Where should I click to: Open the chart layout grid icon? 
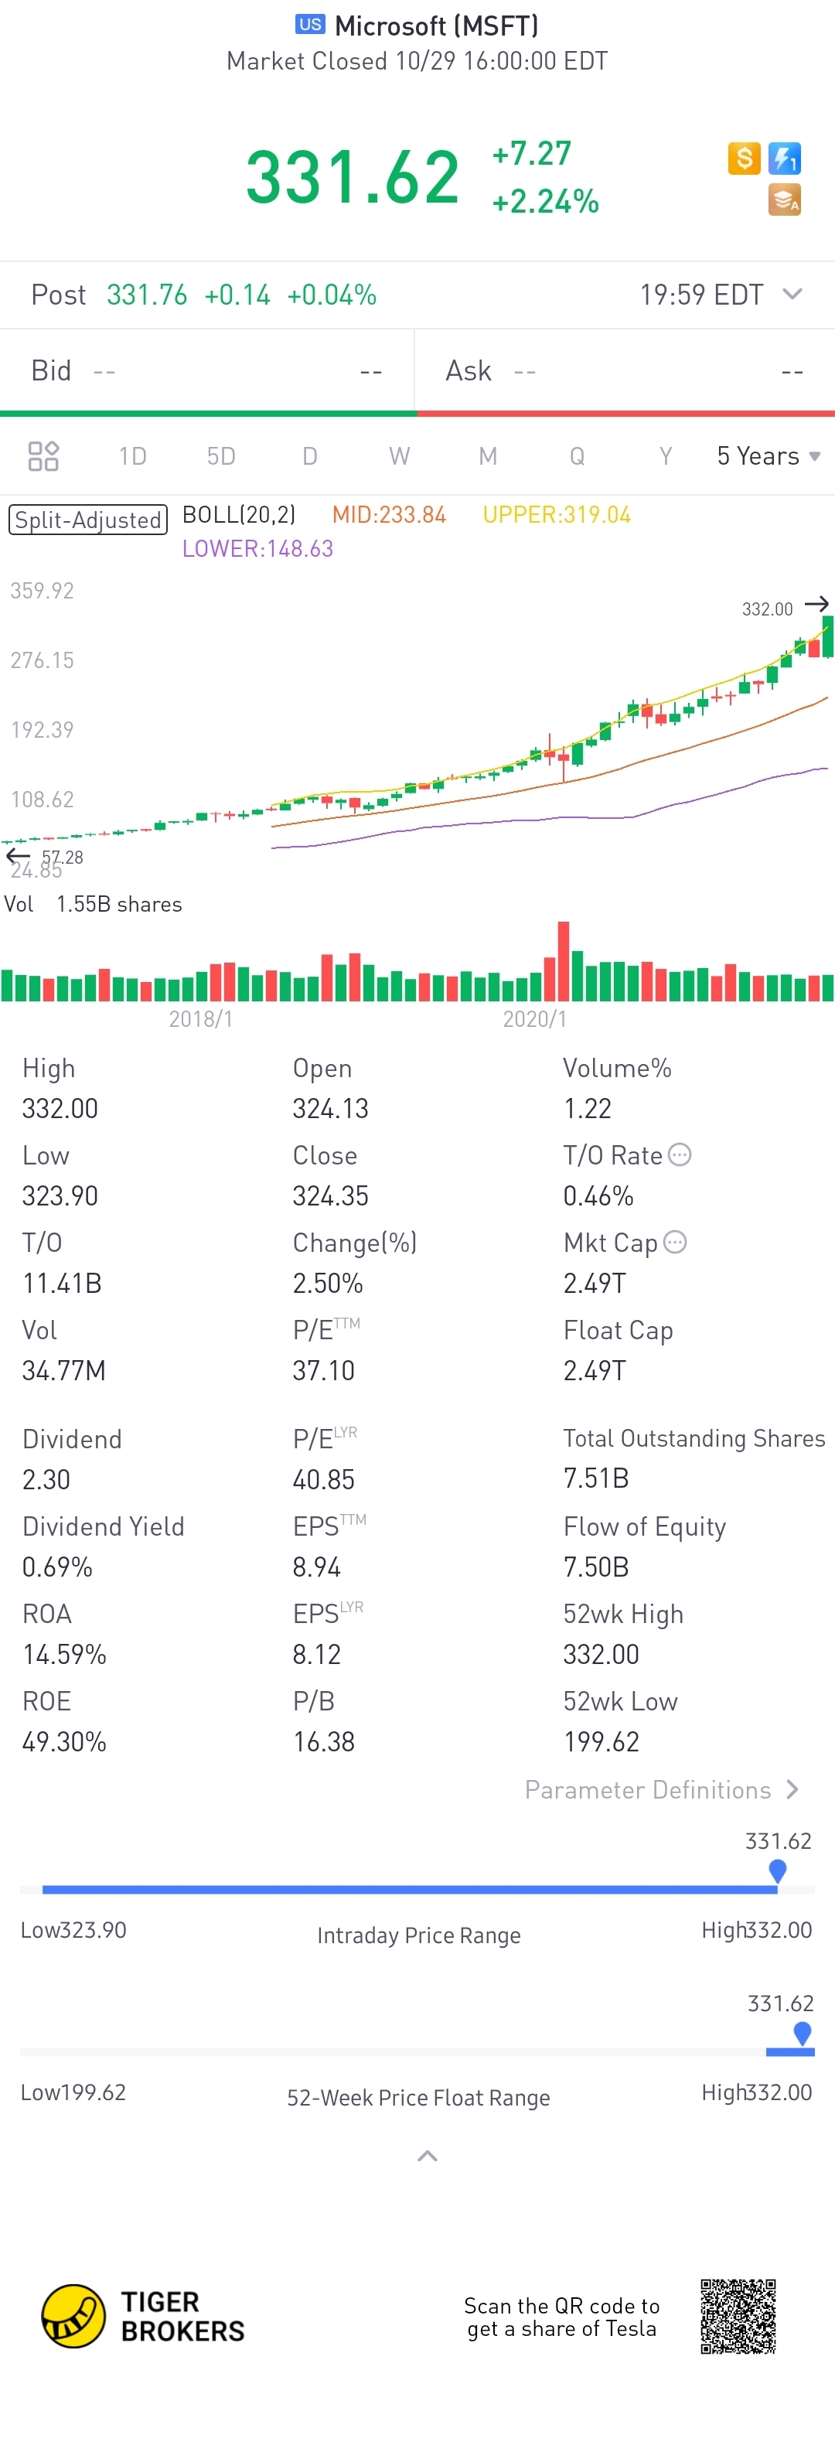pos(43,456)
